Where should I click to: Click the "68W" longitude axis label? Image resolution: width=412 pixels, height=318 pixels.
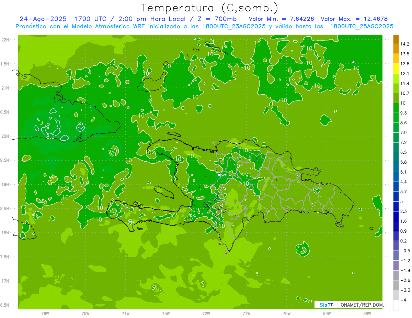(367, 314)
